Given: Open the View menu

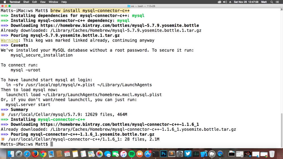Looking at the screenshot, I should 43,2.
